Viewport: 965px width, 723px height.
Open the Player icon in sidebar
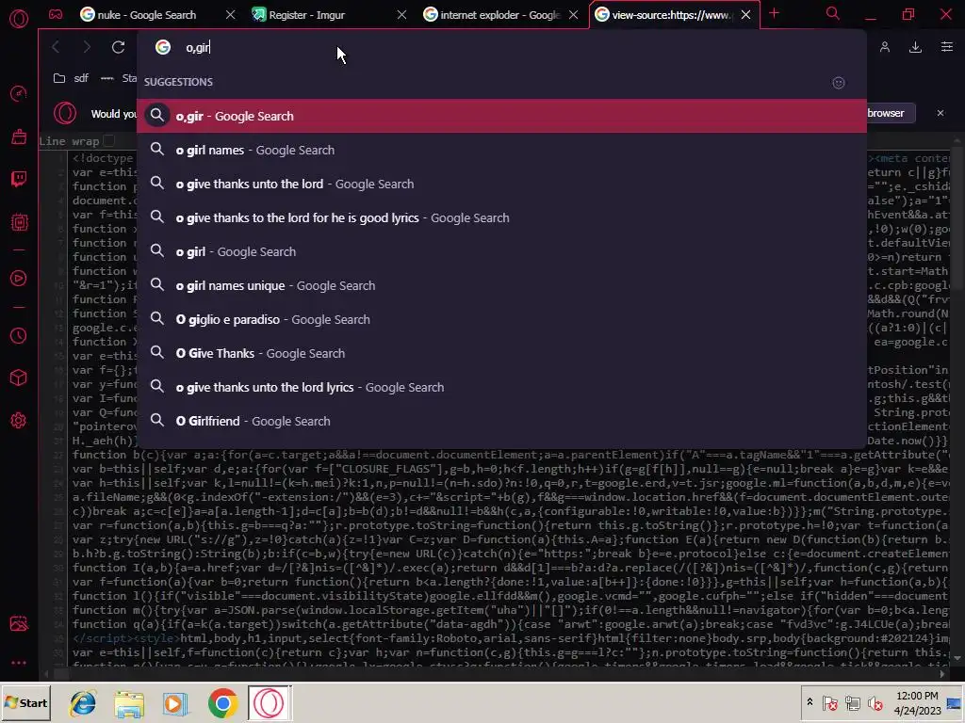click(19, 279)
